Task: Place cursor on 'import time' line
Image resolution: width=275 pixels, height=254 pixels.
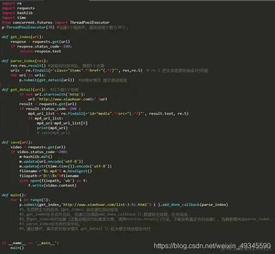Action: 14,18
